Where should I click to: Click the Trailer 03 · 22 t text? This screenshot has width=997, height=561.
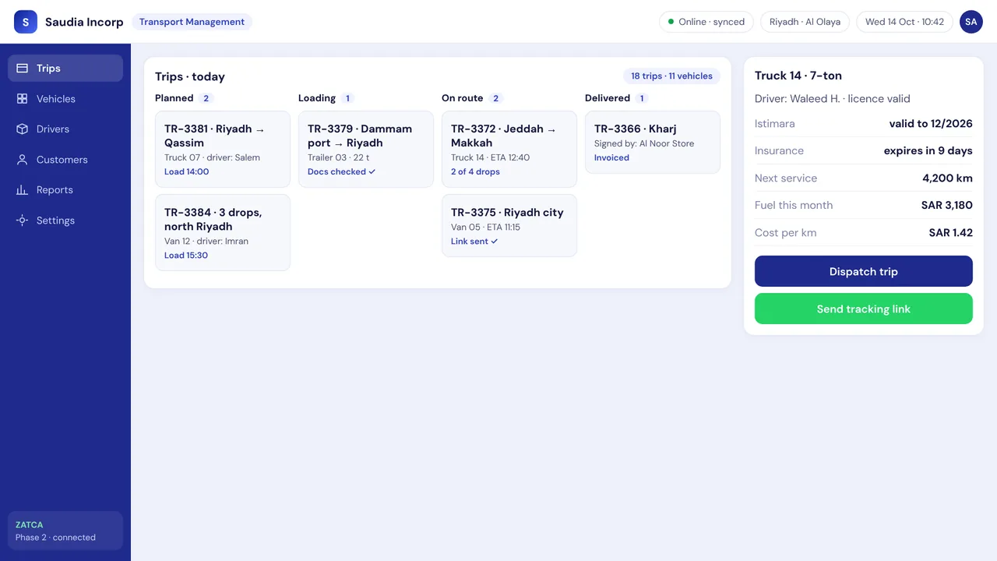pos(338,157)
